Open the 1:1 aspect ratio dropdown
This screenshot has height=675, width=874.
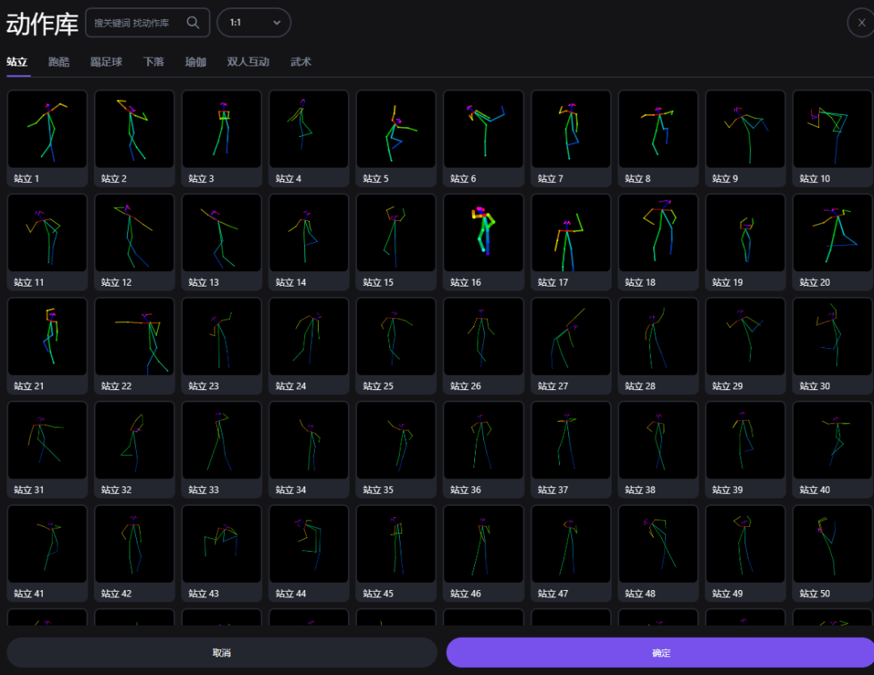click(253, 23)
